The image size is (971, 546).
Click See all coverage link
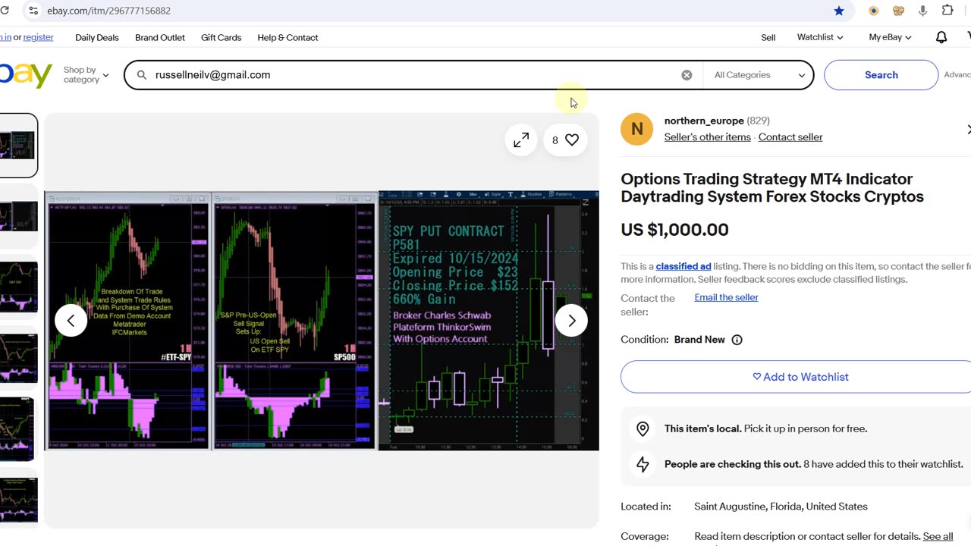coord(938,536)
